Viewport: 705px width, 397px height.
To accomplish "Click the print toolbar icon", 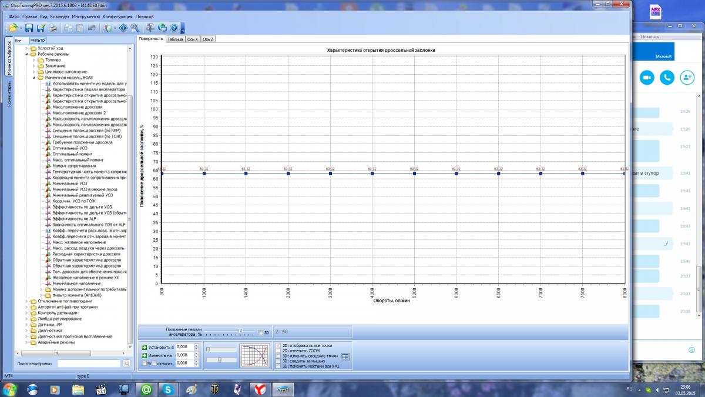I will pos(53,28).
